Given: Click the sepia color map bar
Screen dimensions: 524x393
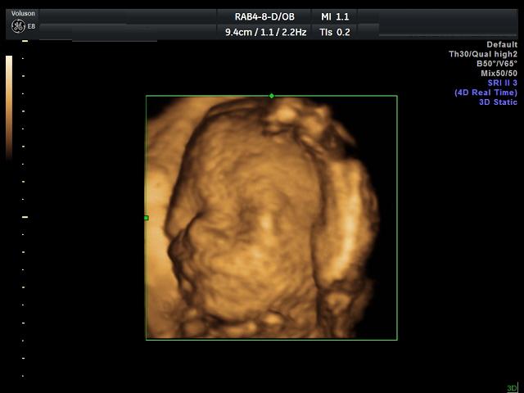Looking at the screenshot, I should 9,106.
